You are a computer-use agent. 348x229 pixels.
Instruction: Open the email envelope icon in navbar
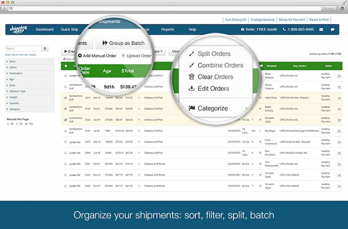tap(321, 30)
